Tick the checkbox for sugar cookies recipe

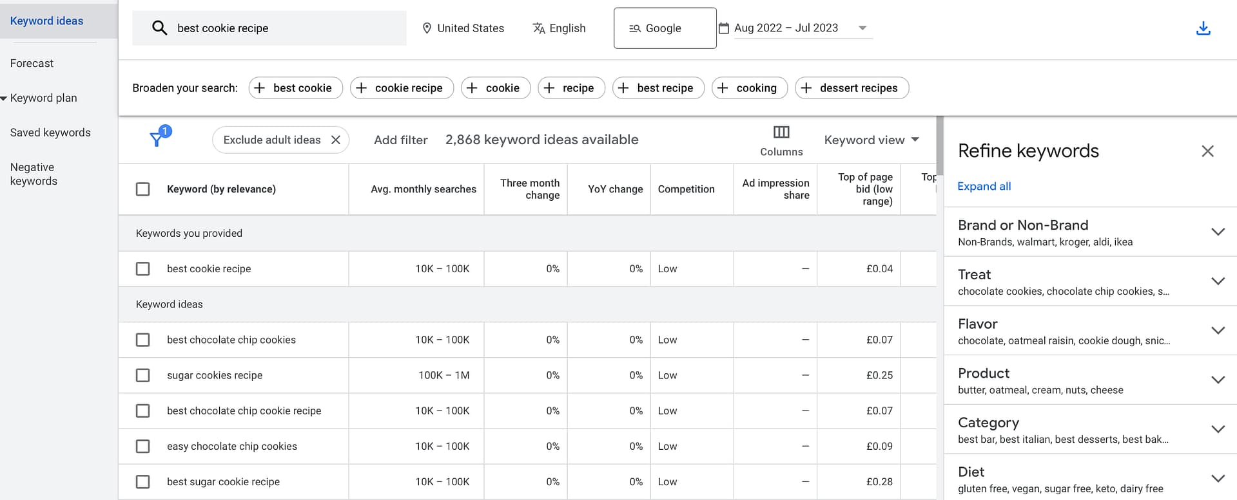tap(143, 375)
